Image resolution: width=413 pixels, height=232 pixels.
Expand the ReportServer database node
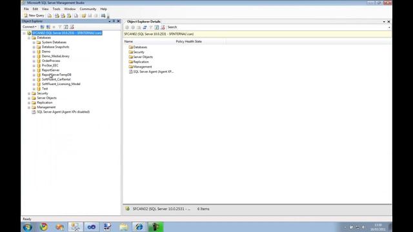pos(34,70)
